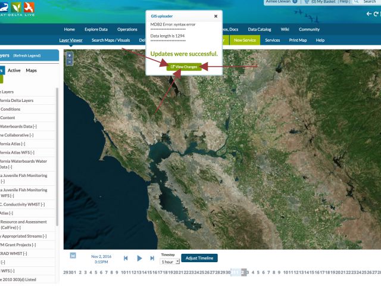Open the Help submenu item
381x286 pixels.
tap(320, 41)
